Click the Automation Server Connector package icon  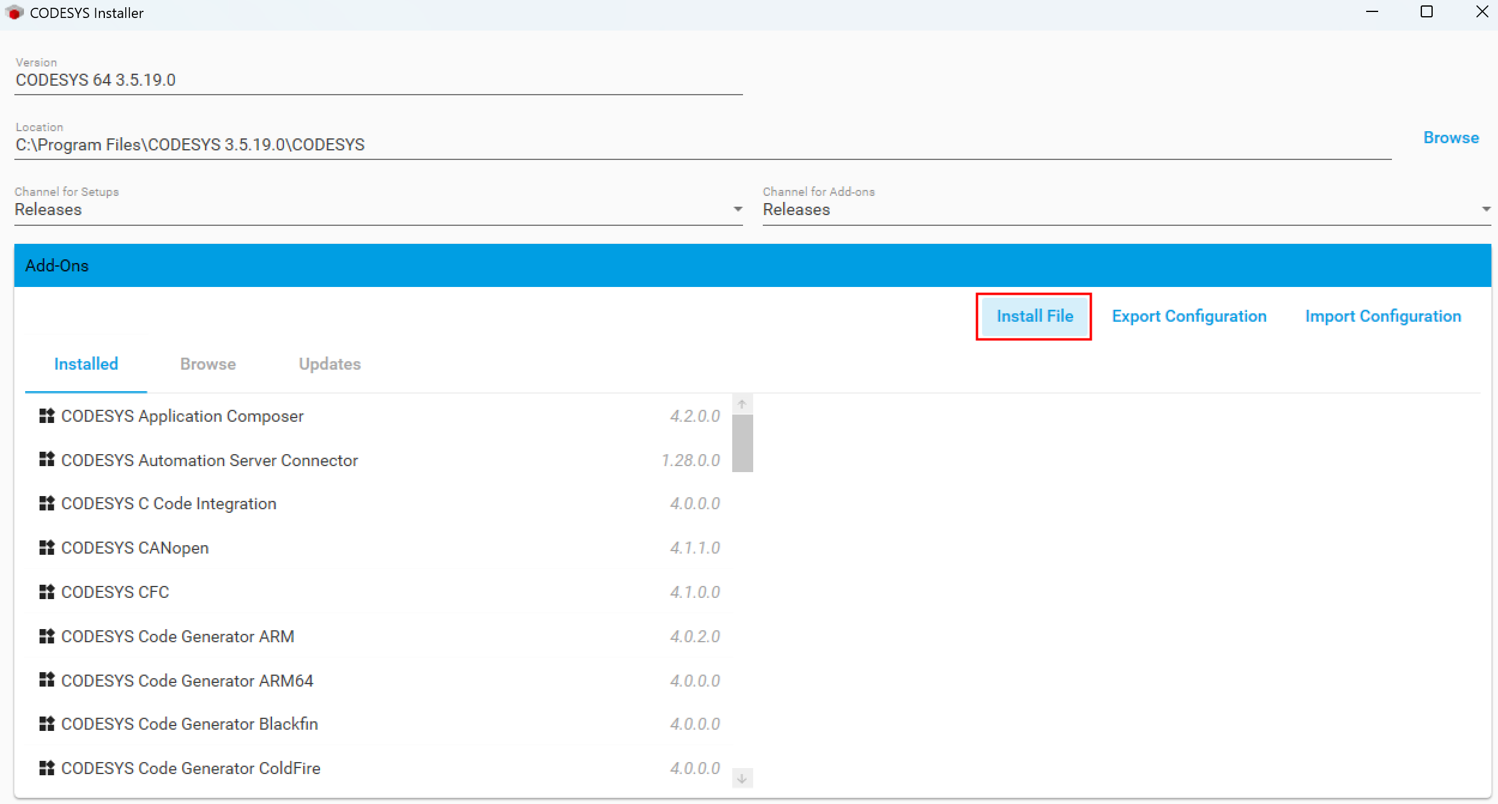click(x=47, y=460)
